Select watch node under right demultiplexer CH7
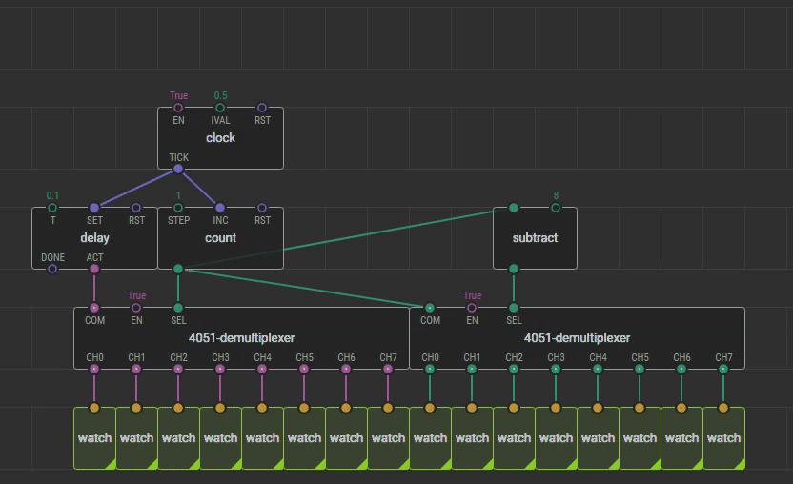Screen dimensions: 793x484 724,438
